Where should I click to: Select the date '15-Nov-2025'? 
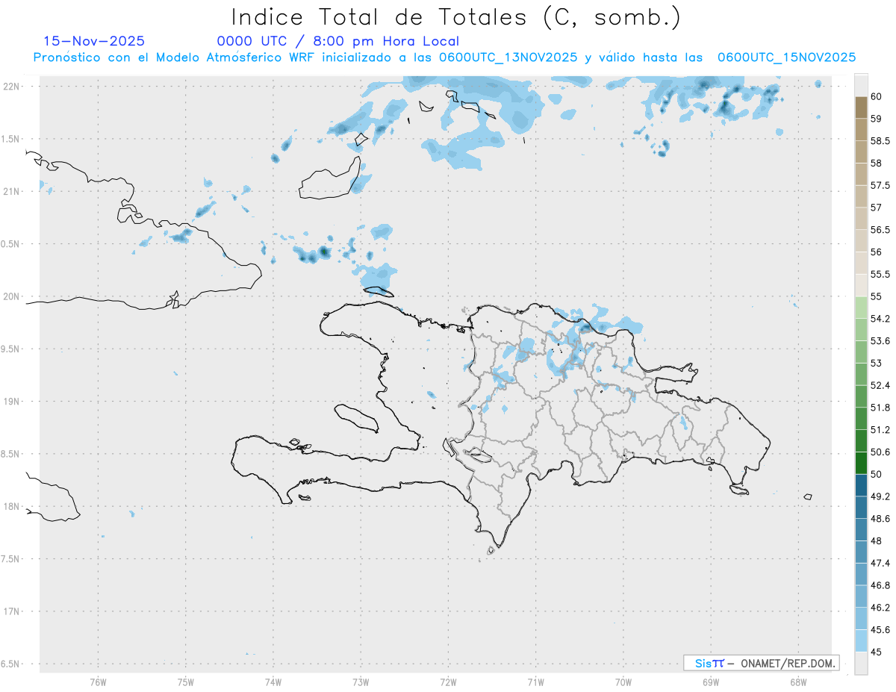(x=94, y=41)
